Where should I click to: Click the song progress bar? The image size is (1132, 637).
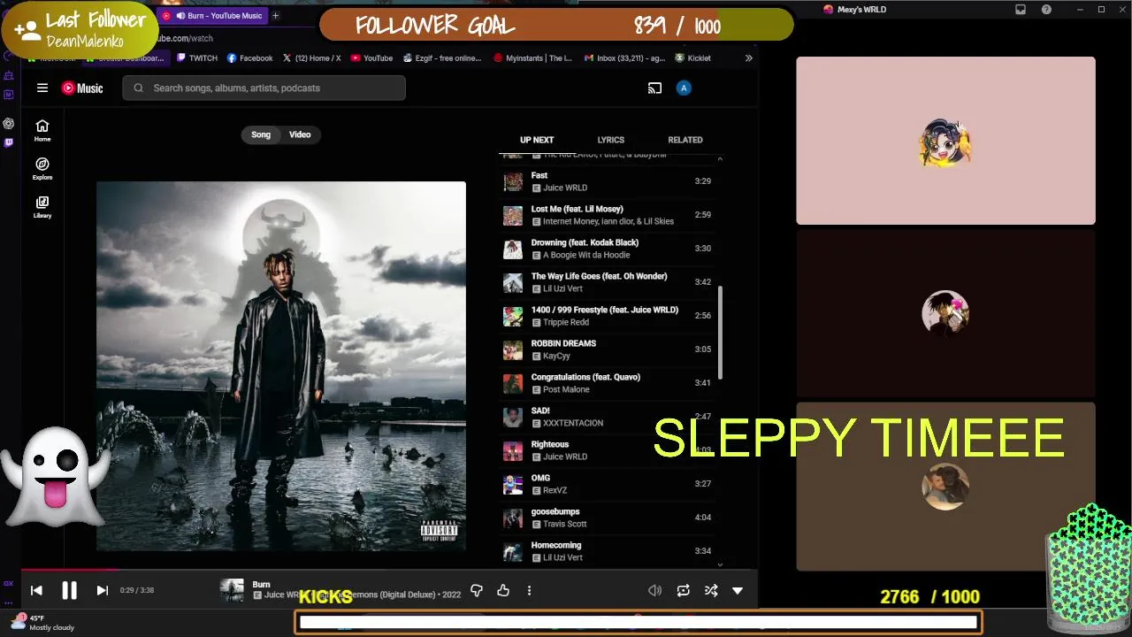(x=389, y=570)
